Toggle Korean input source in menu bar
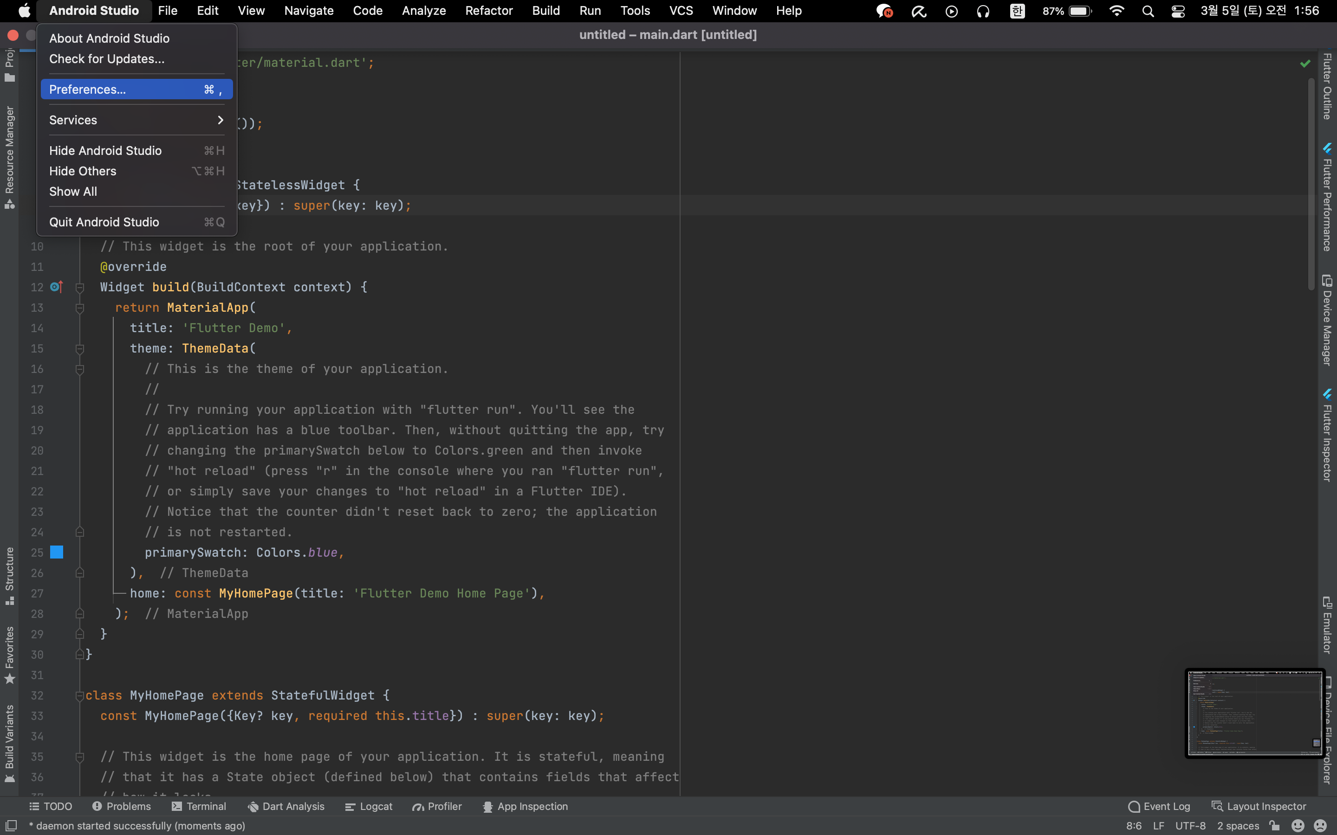 pos(1017,11)
